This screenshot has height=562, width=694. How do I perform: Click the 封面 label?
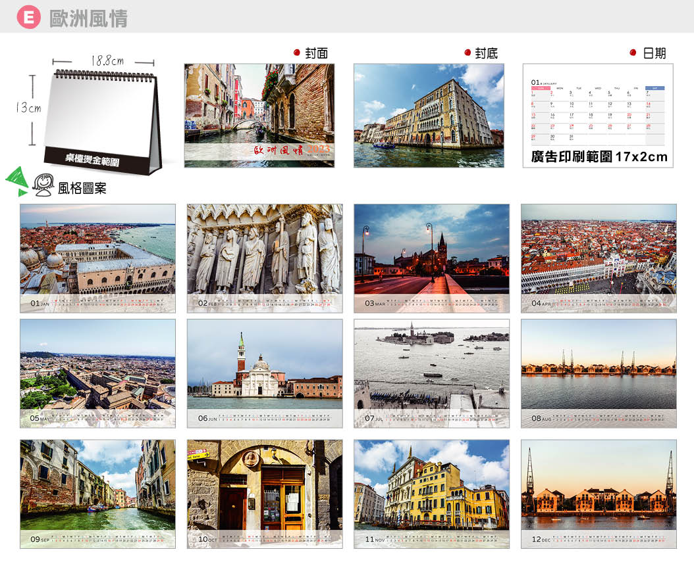click(x=316, y=53)
